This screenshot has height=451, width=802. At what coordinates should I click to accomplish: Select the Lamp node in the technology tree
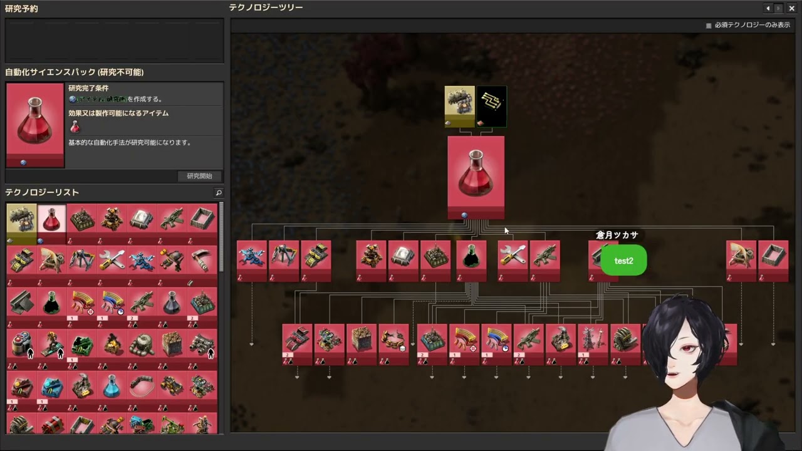click(403, 261)
